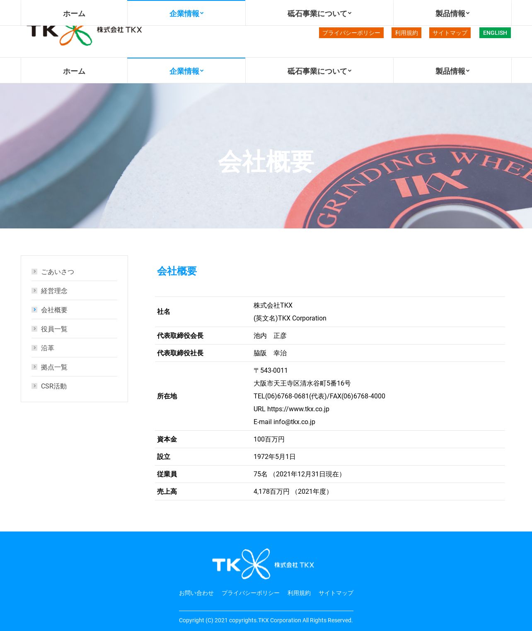Click the 75名 employees value

[299, 474]
